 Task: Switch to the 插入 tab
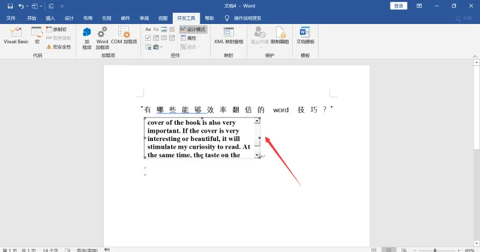pos(50,19)
